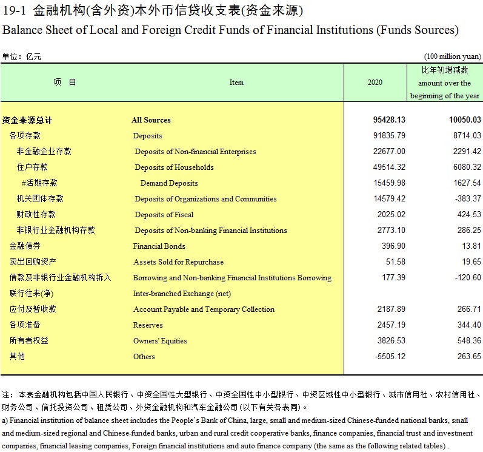Click the 'Others' row label
483x452 pixels.
pyautogui.click(x=144, y=356)
